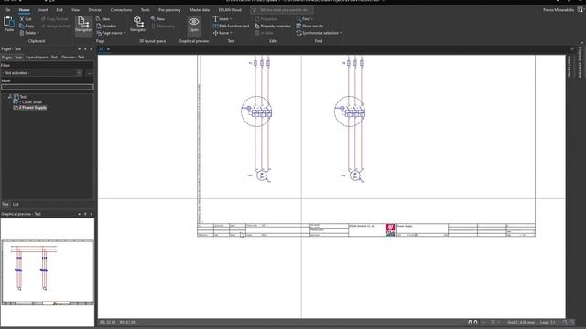The height and width of the screenshot is (329, 586).
Task: Close the Pages - Test panel
Action: [x=92, y=48]
